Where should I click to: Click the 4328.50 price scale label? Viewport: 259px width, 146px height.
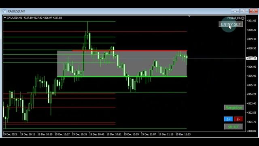click(x=251, y=48)
